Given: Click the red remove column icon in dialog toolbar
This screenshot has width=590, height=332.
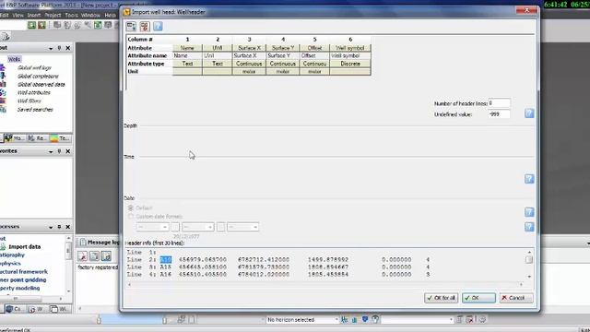Looking at the screenshot, I should pos(145,27).
